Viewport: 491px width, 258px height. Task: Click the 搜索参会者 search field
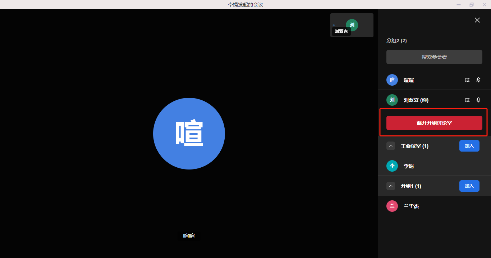pos(434,57)
